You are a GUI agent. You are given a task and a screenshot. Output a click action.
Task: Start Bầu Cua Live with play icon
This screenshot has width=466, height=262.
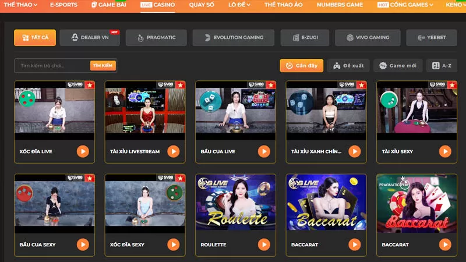[264, 151]
